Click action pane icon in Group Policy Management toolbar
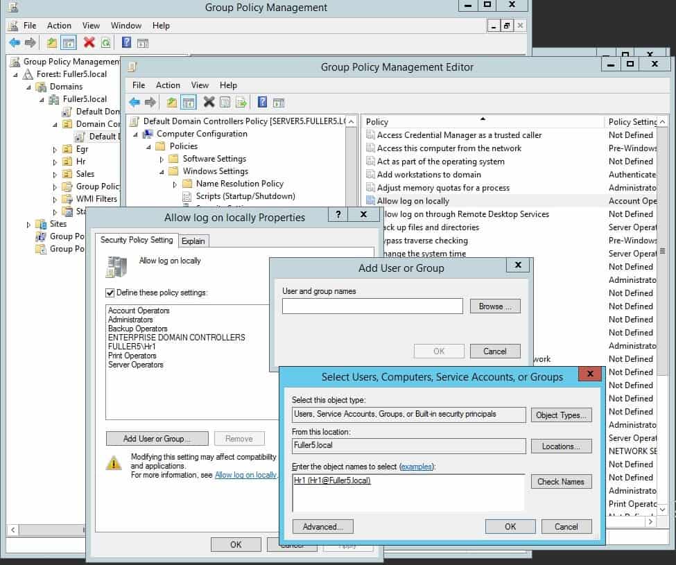The width and height of the screenshot is (676, 565). 143,43
